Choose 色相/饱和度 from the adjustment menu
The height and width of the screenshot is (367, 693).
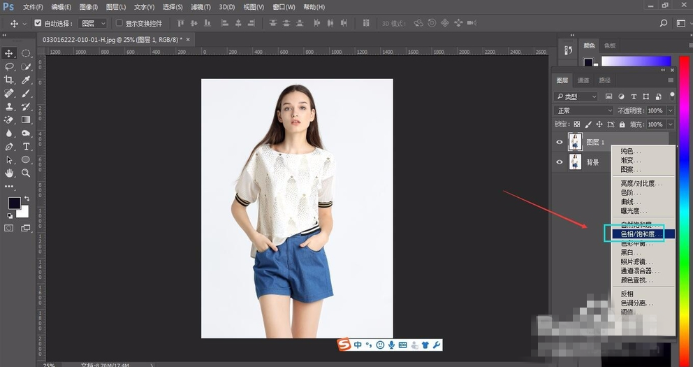click(x=638, y=234)
